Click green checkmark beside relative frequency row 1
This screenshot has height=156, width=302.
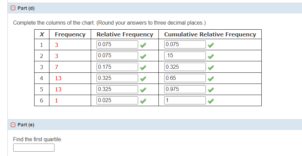click(144, 45)
